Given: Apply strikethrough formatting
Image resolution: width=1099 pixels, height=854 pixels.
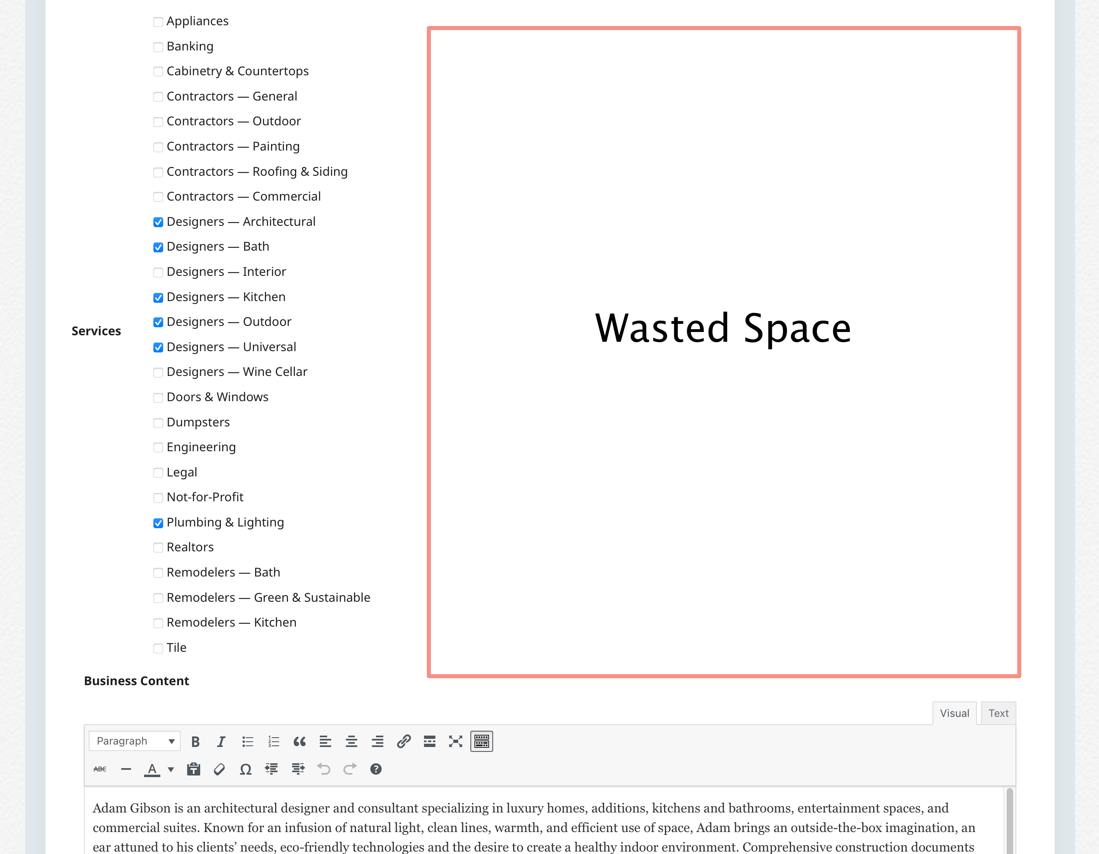Looking at the screenshot, I should point(100,769).
